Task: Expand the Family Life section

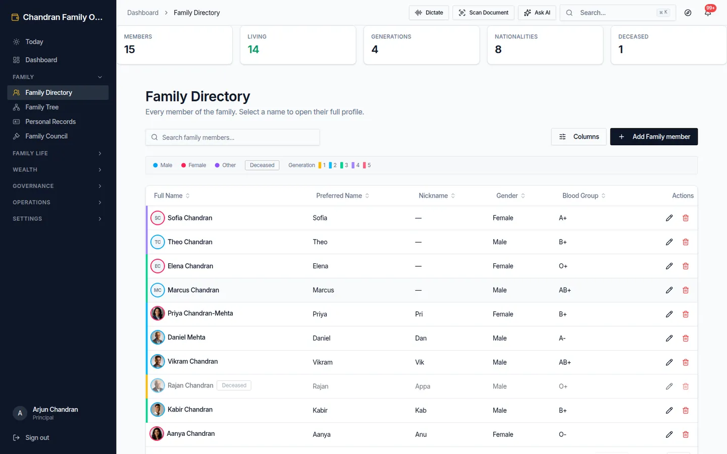Action: coord(58,153)
